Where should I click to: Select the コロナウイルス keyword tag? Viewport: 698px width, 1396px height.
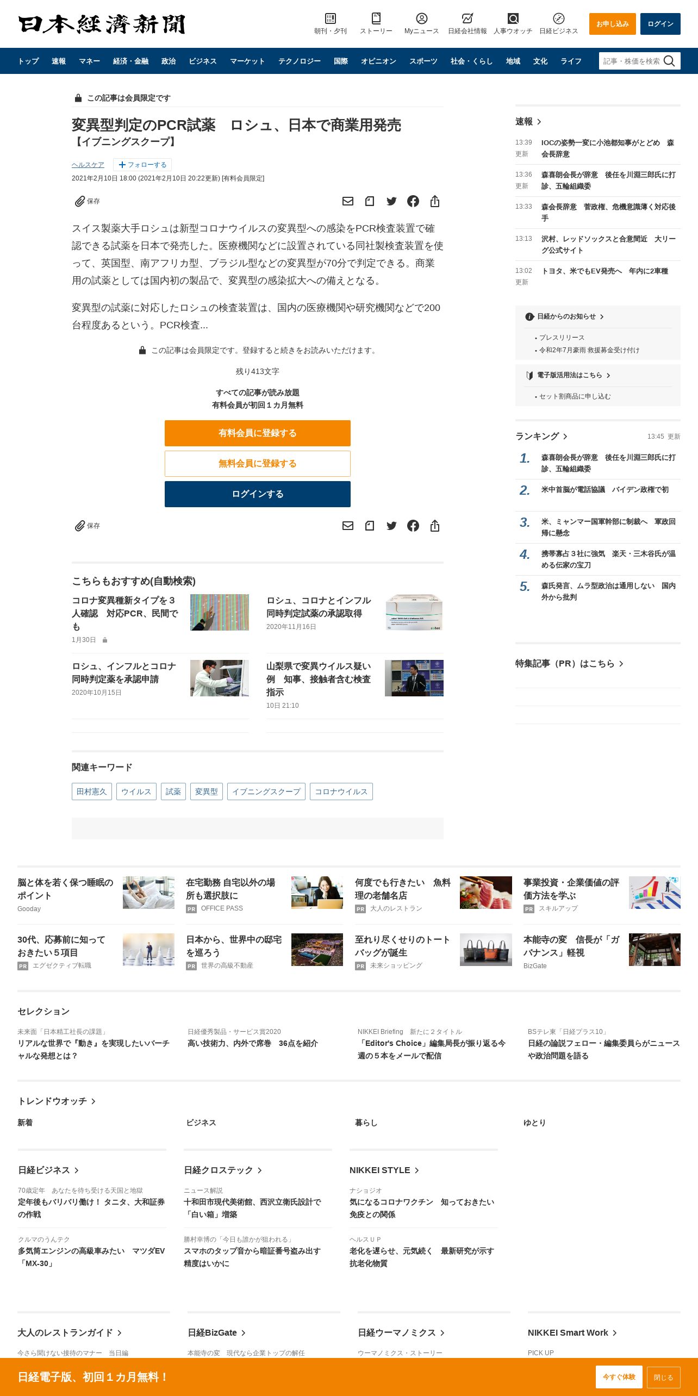pos(341,792)
